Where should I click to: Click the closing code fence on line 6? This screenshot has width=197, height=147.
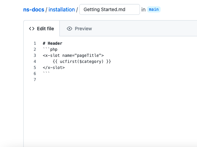tap(46, 73)
